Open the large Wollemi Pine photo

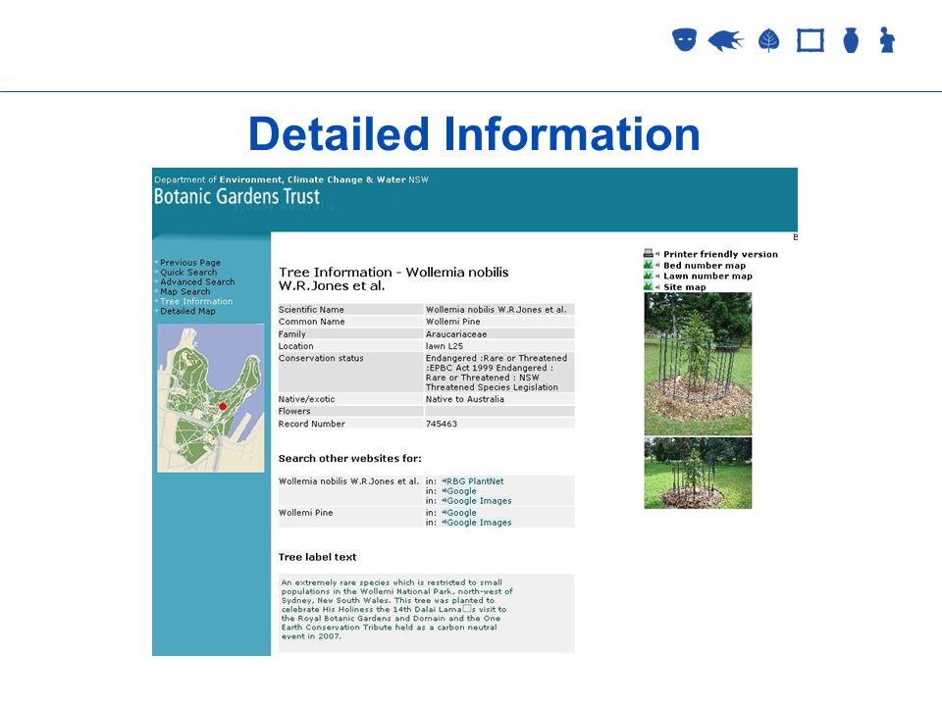pos(698,364)
